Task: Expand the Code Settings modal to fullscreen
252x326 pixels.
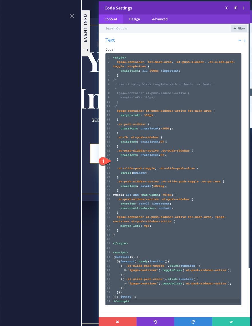Action: coord(226,8)
